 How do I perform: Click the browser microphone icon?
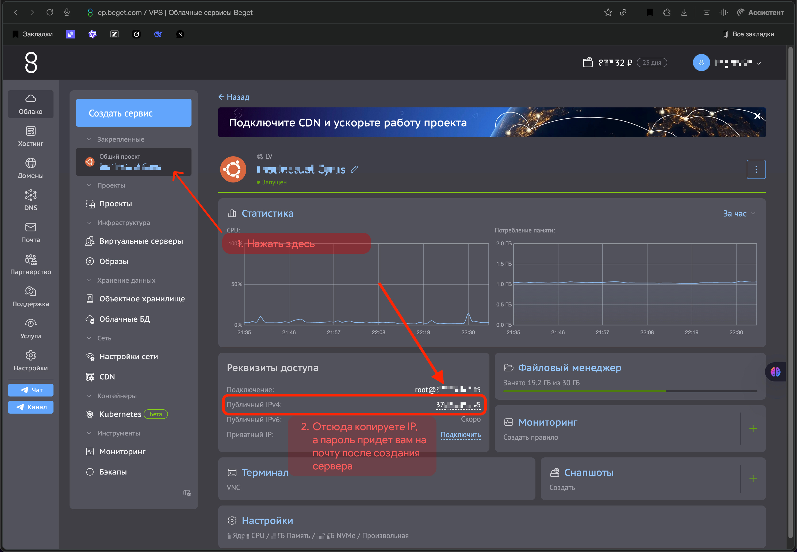coord(67,13)
